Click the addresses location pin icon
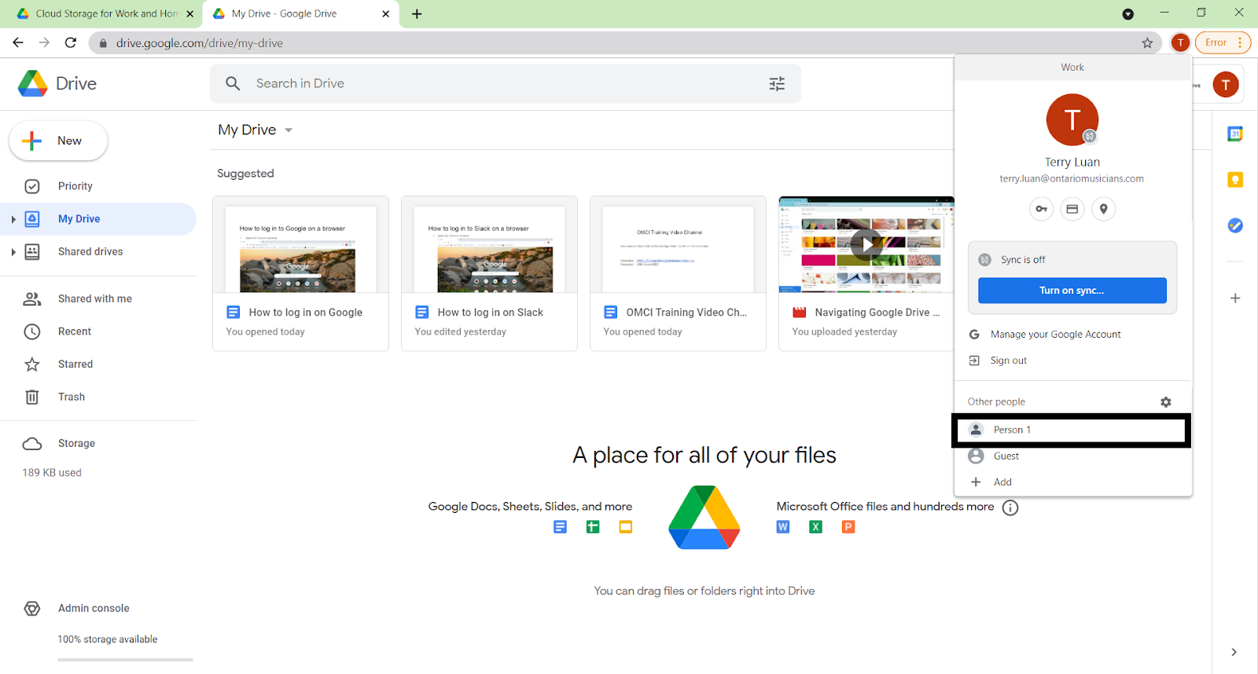 pyautogui.click(x=1103, y=209)
